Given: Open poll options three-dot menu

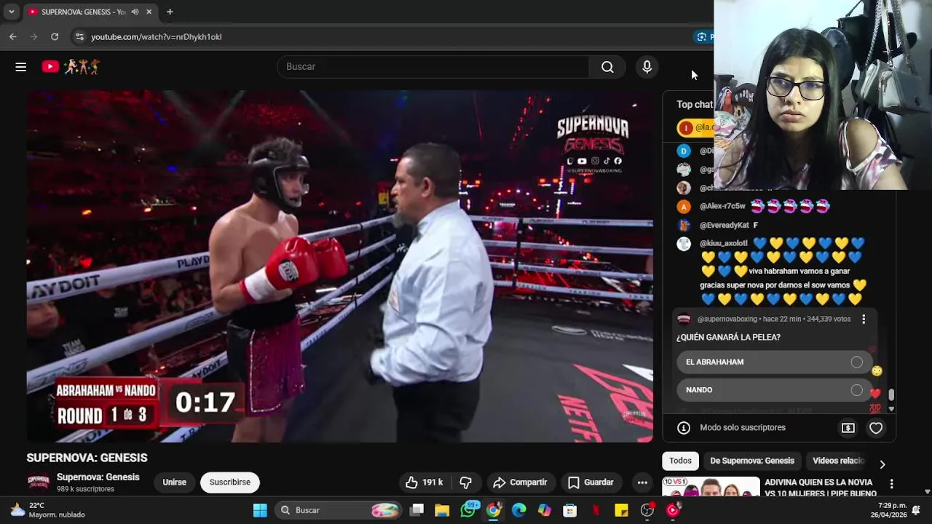Looking at the screenshot, I should 864,319.
